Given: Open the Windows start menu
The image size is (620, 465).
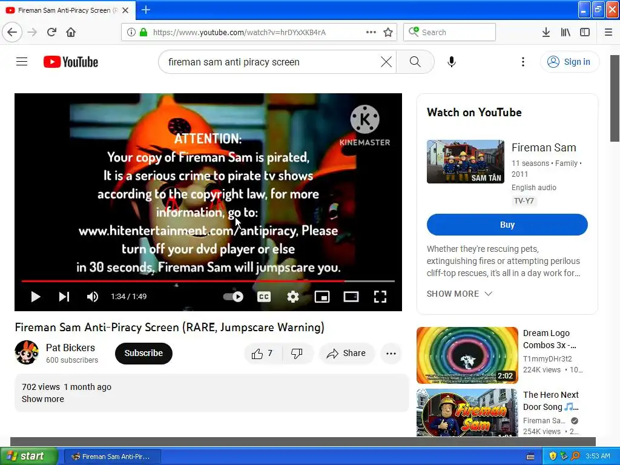Looking at the screenshot, I should [28, 456].
